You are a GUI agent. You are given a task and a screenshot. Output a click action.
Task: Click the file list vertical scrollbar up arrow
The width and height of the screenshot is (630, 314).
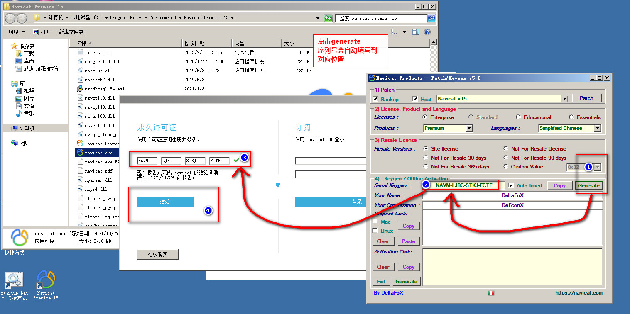(434, 42)
